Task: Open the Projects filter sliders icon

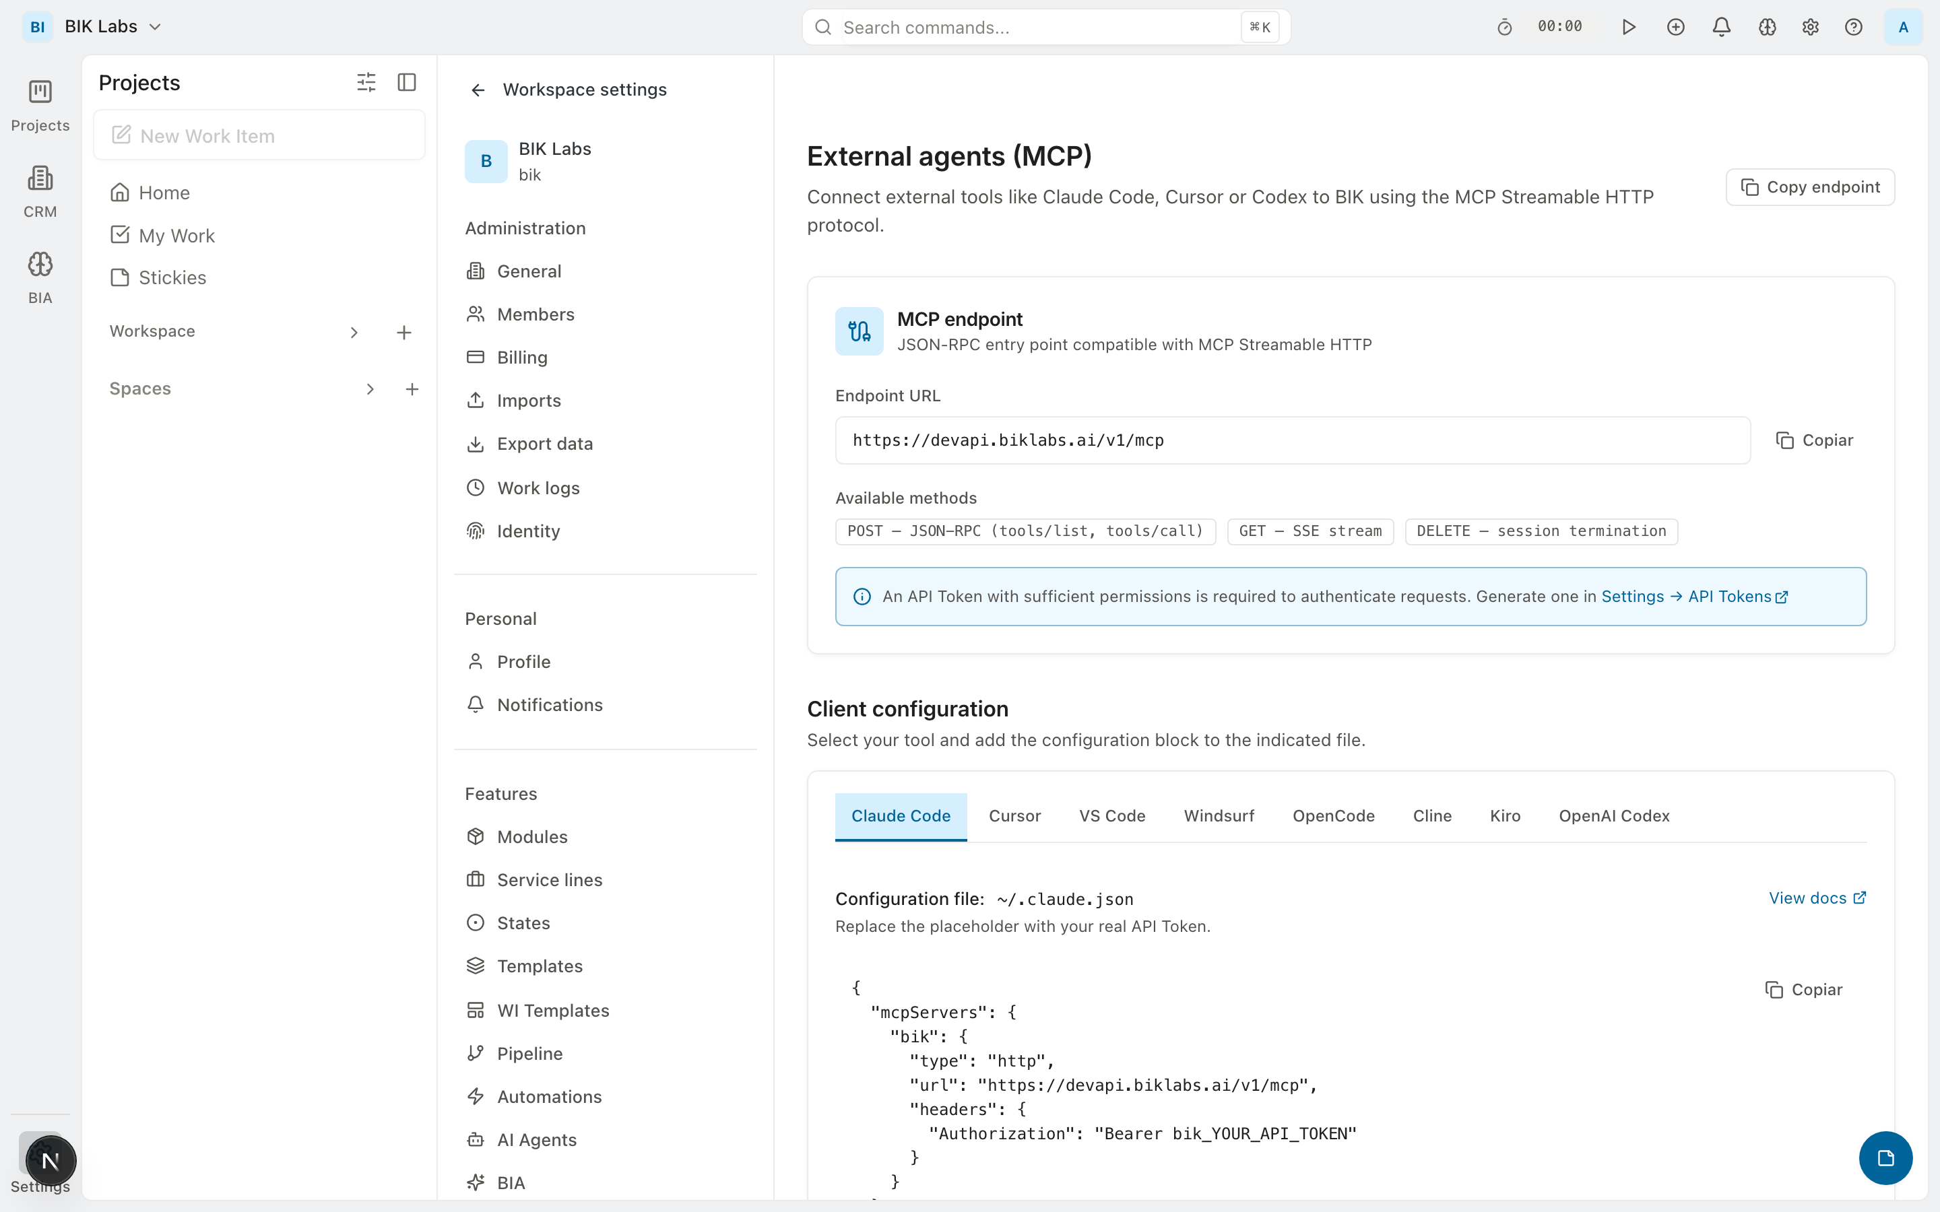Action: [x=366, y=83]
